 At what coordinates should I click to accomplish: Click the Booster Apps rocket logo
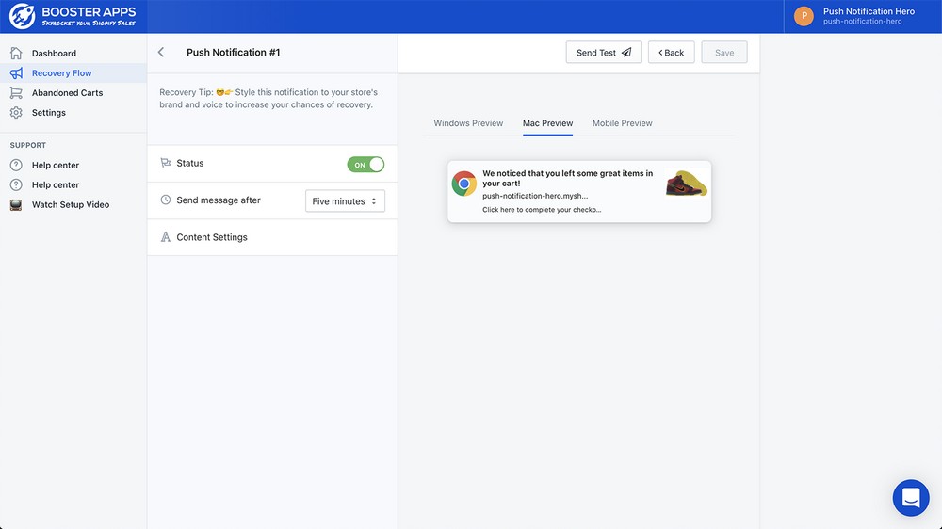click(x=23, y=16)
